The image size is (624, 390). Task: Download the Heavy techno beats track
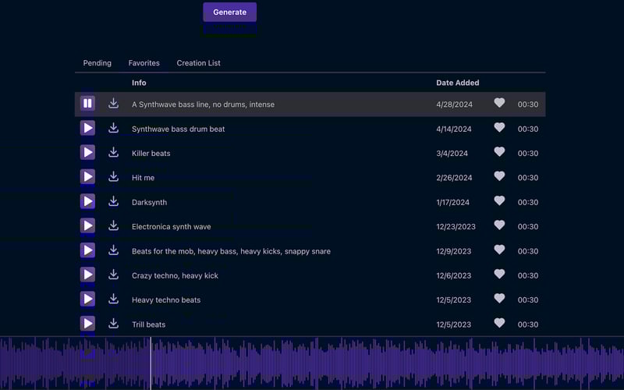[x=113, y=299]
